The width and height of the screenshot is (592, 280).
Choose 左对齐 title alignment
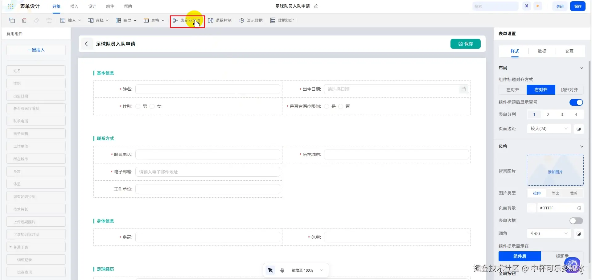point(512,90)
